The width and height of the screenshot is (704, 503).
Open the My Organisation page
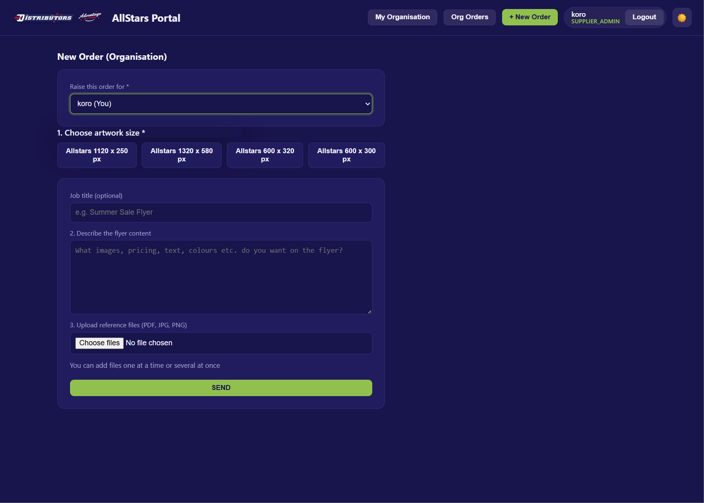point(403,17)
